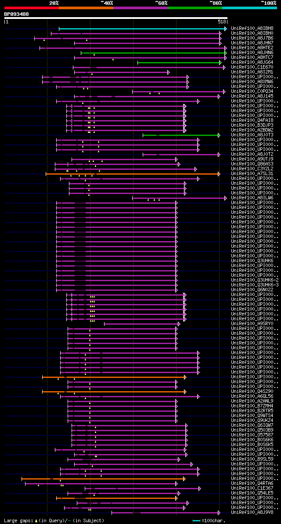Image resolution: width=281 pixels, height=524 pixels.
Task: View the UniRef100_Q503B9 record
Action: tap(252, 430)
